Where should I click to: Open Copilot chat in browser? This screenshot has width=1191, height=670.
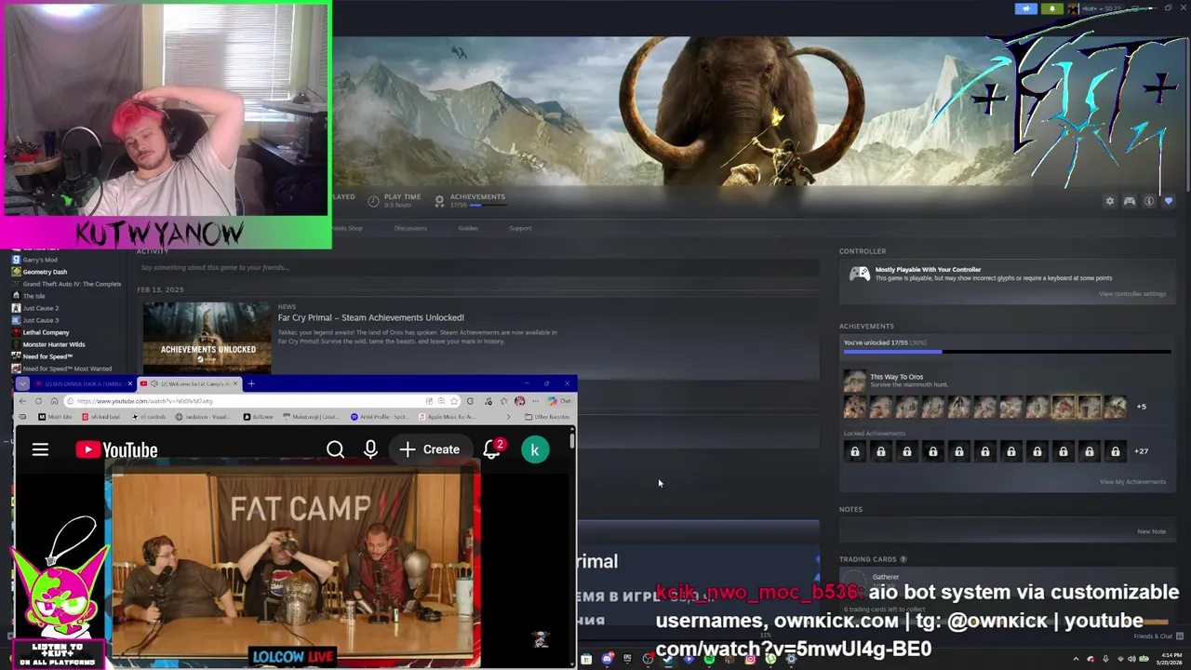tap(558, 401)
